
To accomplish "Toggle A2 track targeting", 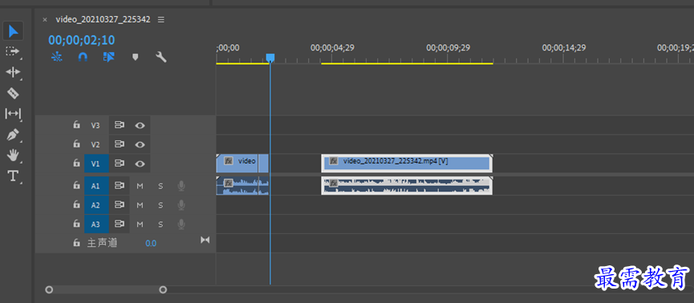I will [95, 204].
